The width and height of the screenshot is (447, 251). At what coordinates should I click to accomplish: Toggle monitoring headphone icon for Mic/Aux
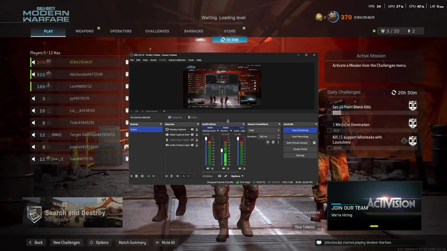tap(228, 168)
